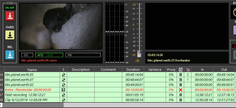Select the bbc.planet.earth.02 row
Image resolution: width=236 pixels, height=108 pixels.
tap(118, 85)
